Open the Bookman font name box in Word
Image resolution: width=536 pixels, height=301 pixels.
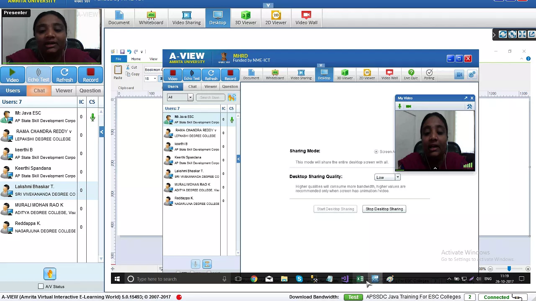[x=153, y=70]
